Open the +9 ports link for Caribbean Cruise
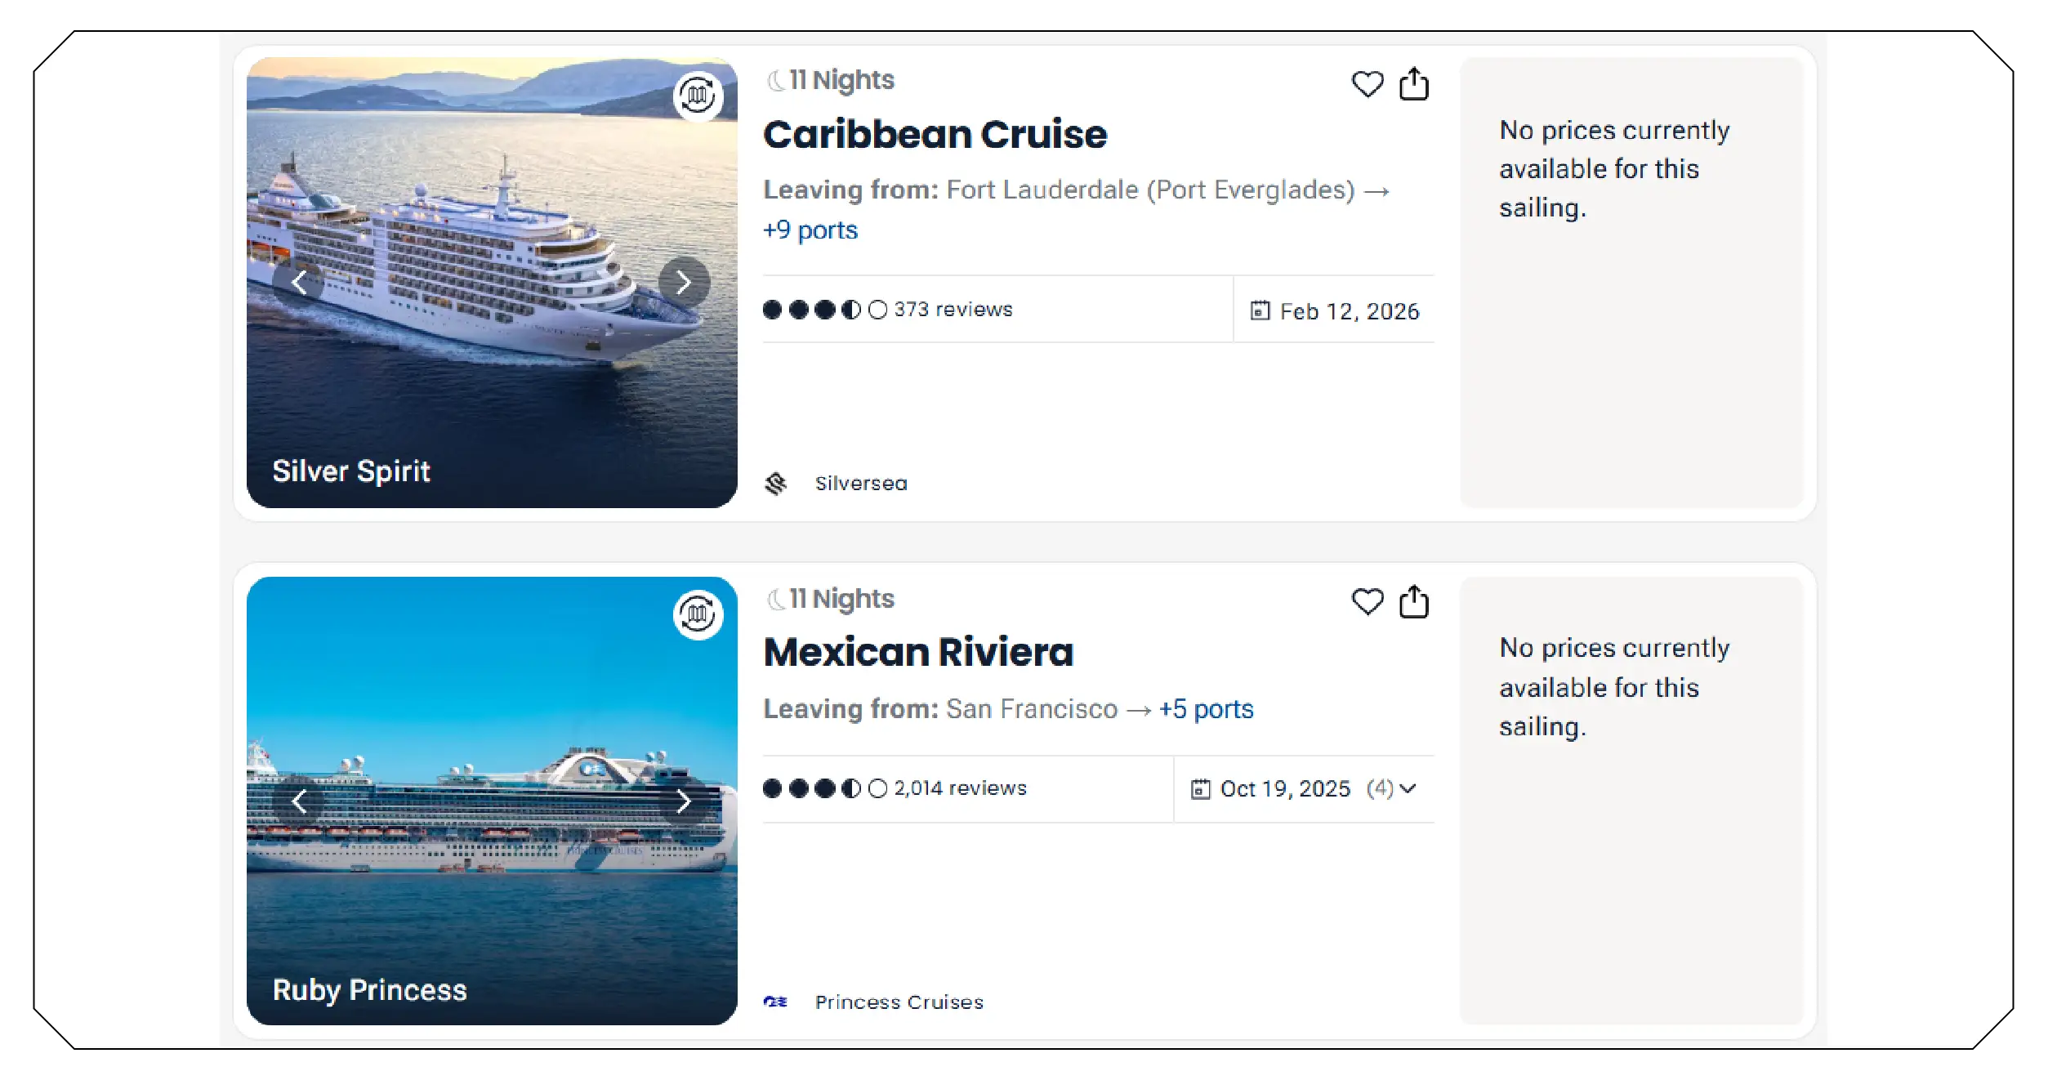2048x1080 pixels. [x=810, y=230]
